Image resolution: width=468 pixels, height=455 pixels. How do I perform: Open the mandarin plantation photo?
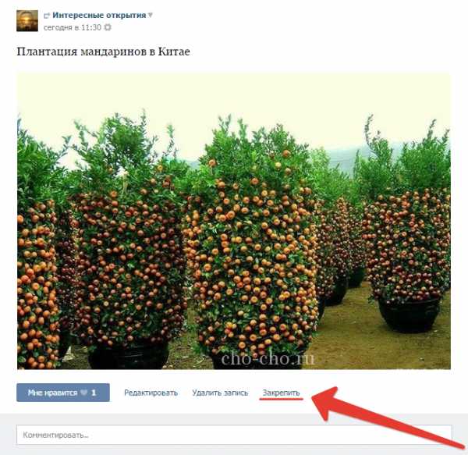(234, 221)
